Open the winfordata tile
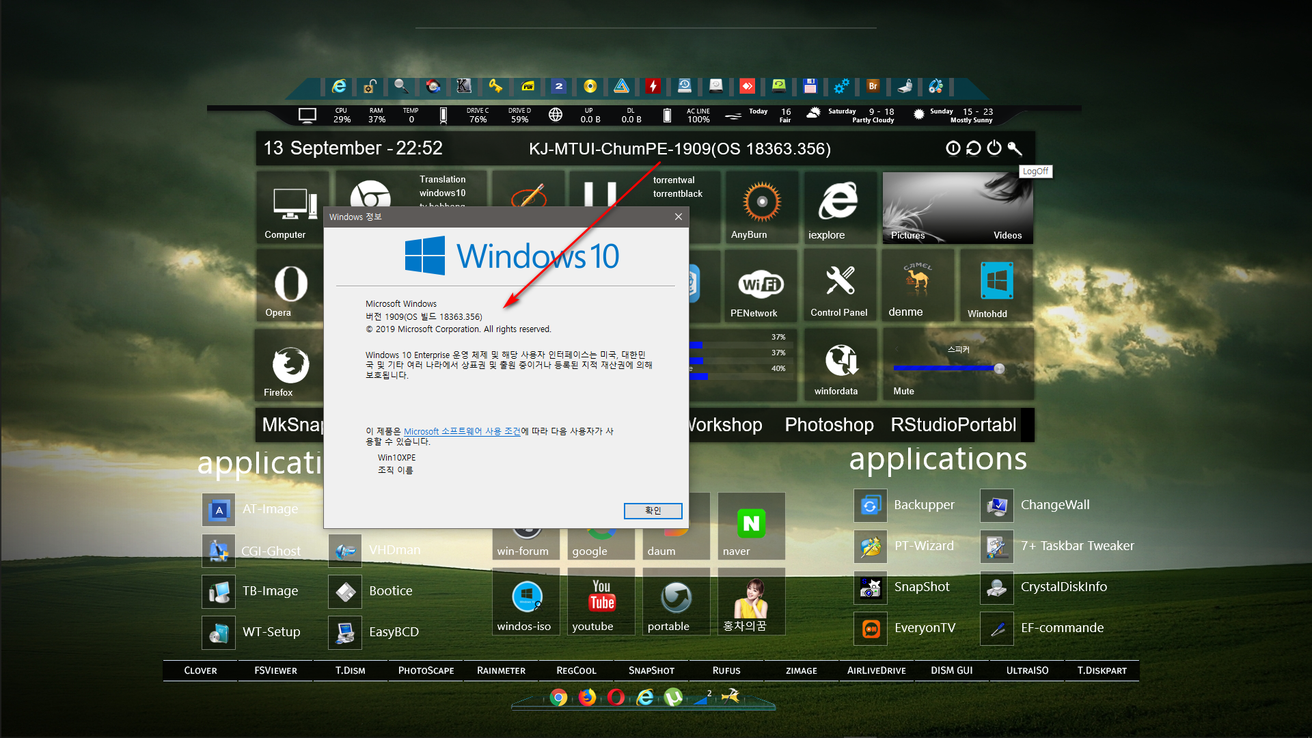This screenshot has width=1312, height=738. coord(840,364)
